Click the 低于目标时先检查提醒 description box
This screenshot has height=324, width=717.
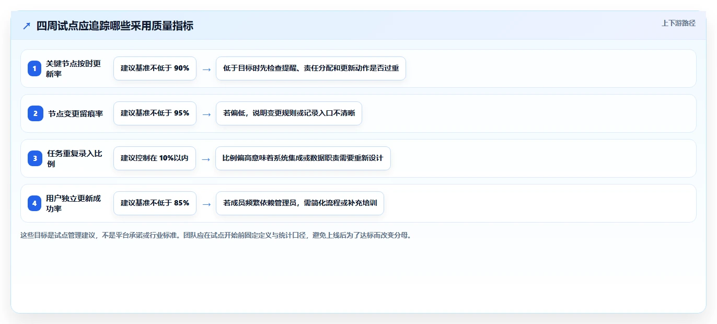pos(311,68)
